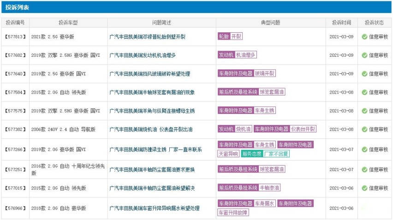Click complaint number 【577266】
This screenshot has height=220, width=393.
[x=15, y=149]
